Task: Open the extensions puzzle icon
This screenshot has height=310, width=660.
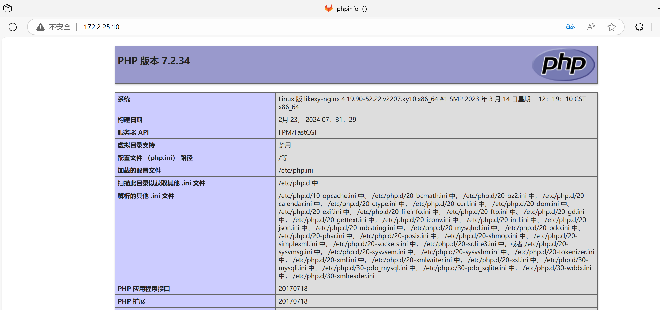Action: tap(639, 27)
